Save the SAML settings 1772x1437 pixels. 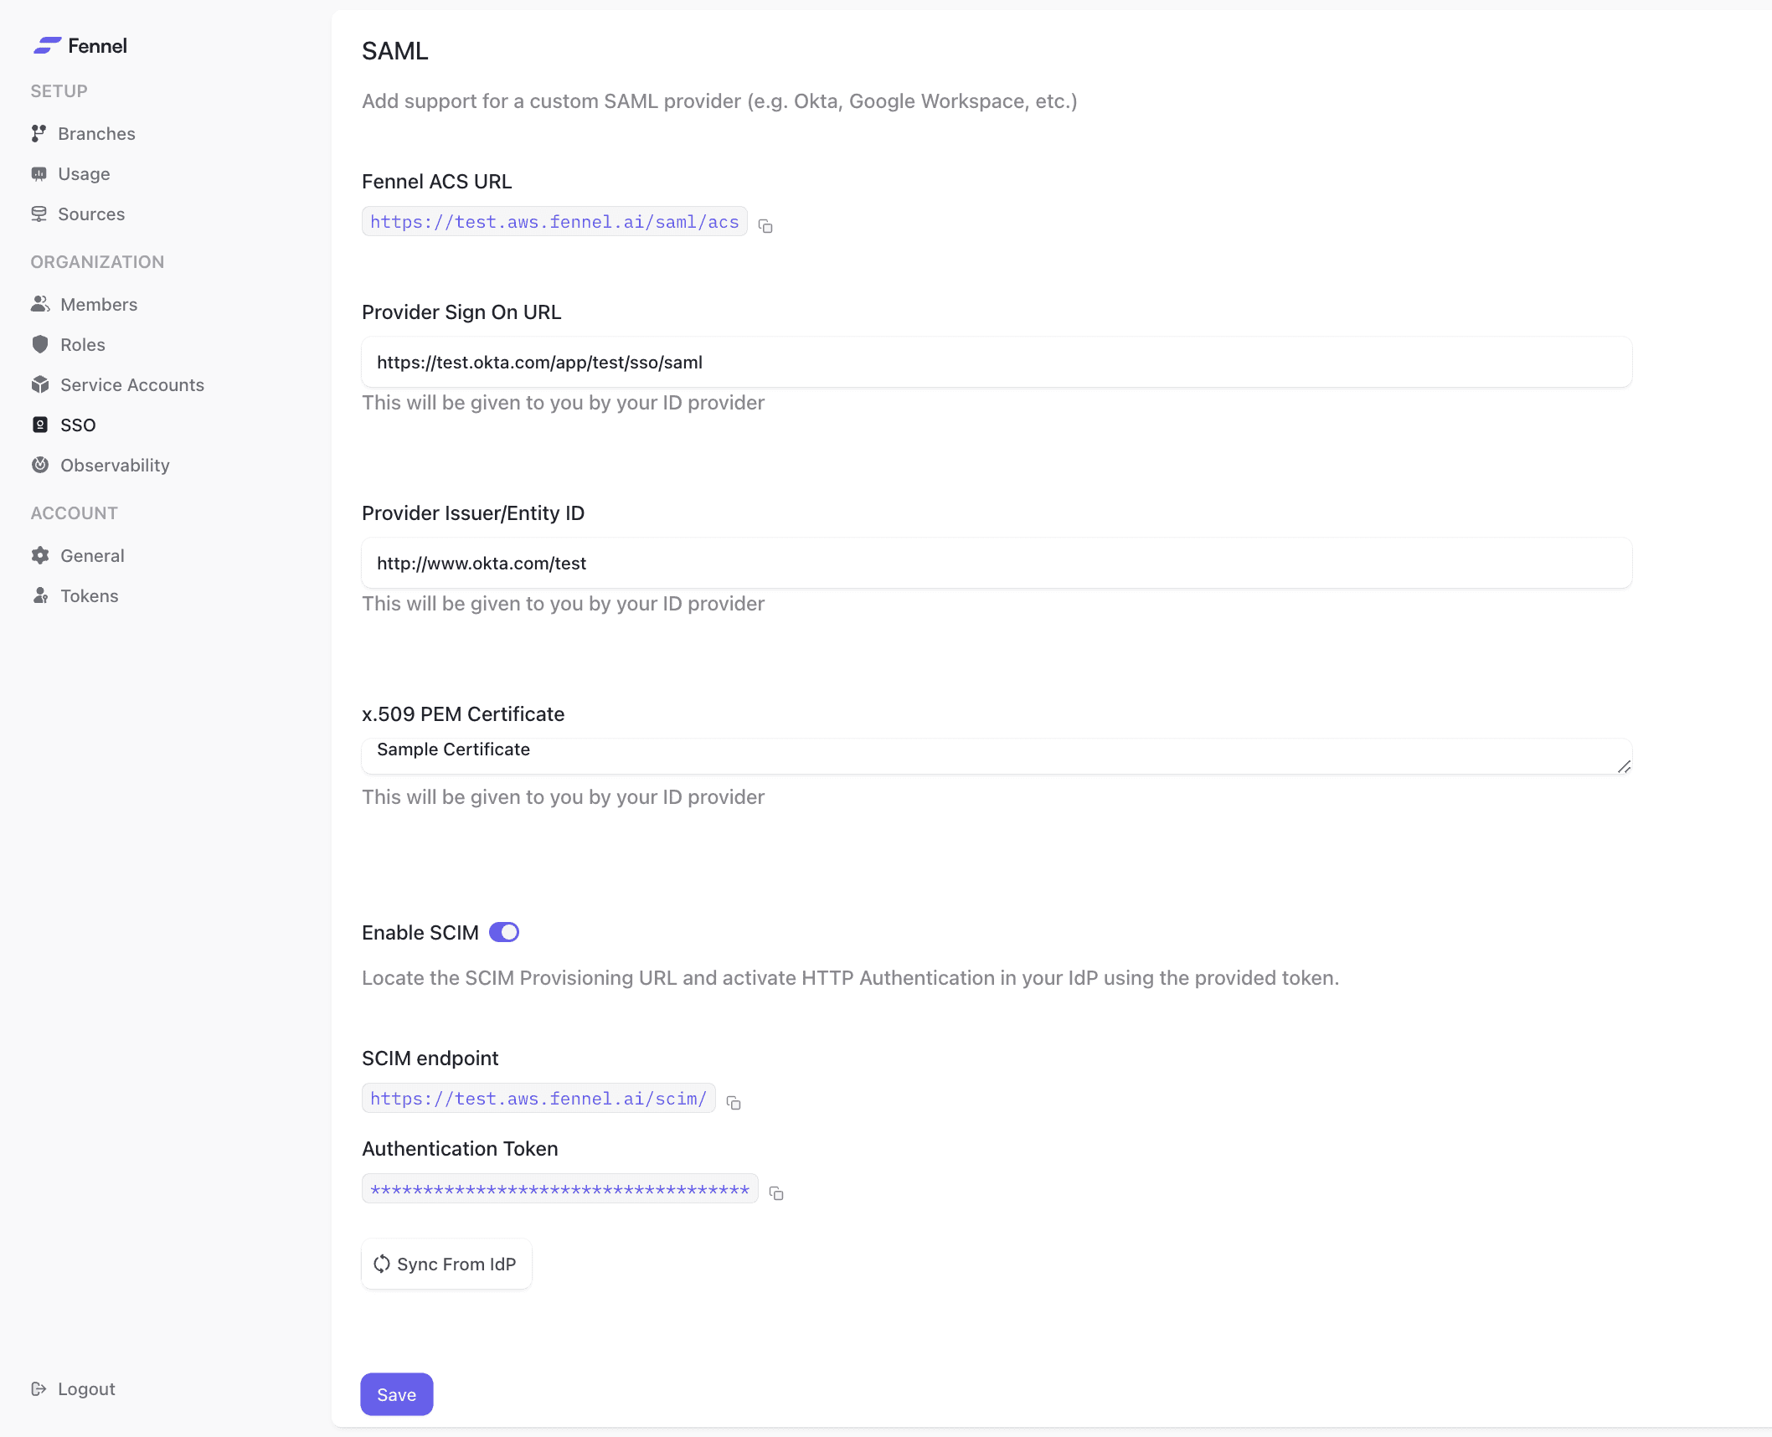pyautogui.click(x=397, y=1394)
